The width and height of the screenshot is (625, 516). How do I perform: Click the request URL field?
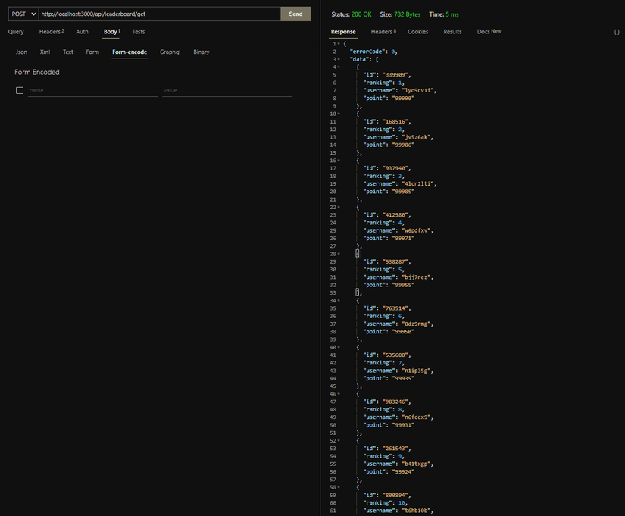click(x=160, y=14)
